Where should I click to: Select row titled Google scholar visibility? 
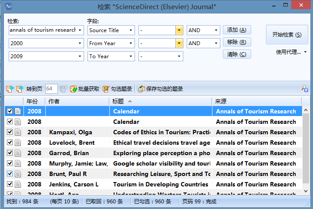click(x=153, y=163)
